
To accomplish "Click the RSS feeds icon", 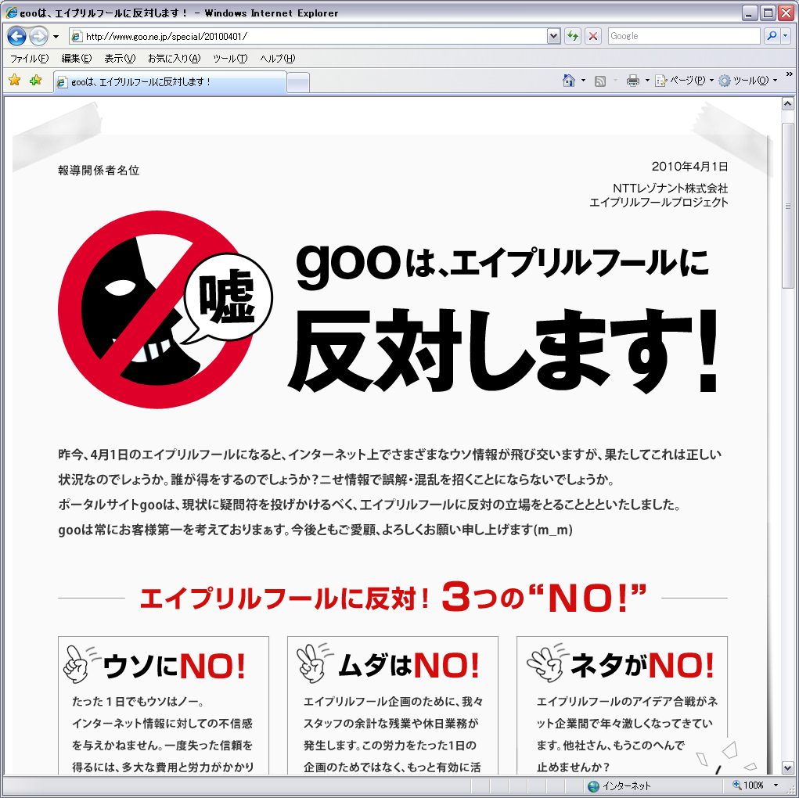I will (600, 81).
